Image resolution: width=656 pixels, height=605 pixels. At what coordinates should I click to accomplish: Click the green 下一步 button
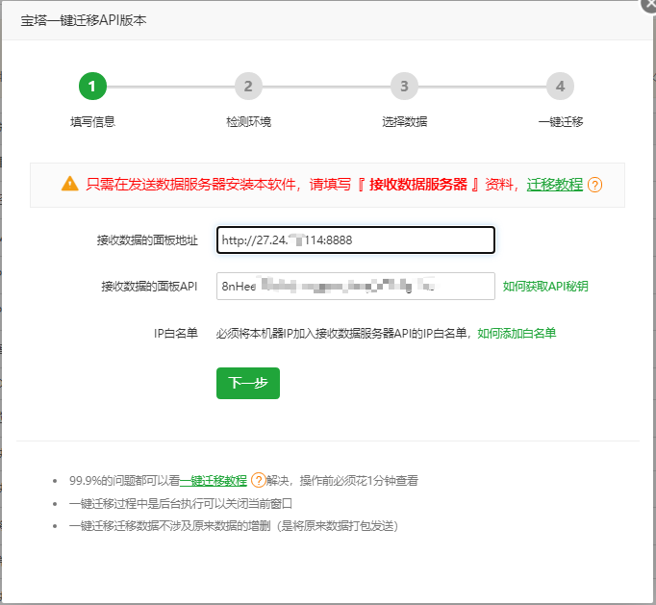point(248,383)
